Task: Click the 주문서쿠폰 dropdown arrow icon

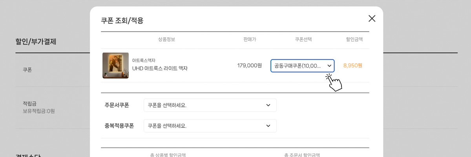Action: (x=268, y=105)
